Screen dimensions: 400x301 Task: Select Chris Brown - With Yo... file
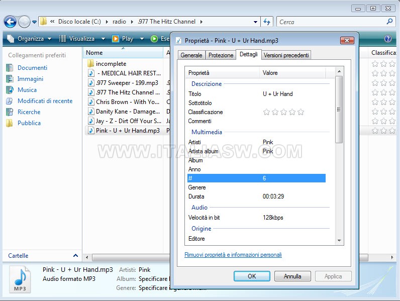point(124,102)
